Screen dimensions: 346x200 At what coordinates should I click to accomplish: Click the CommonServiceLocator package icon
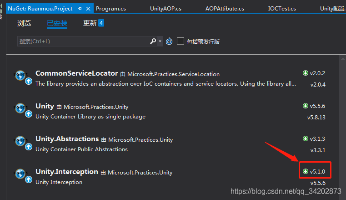(20, 75)
